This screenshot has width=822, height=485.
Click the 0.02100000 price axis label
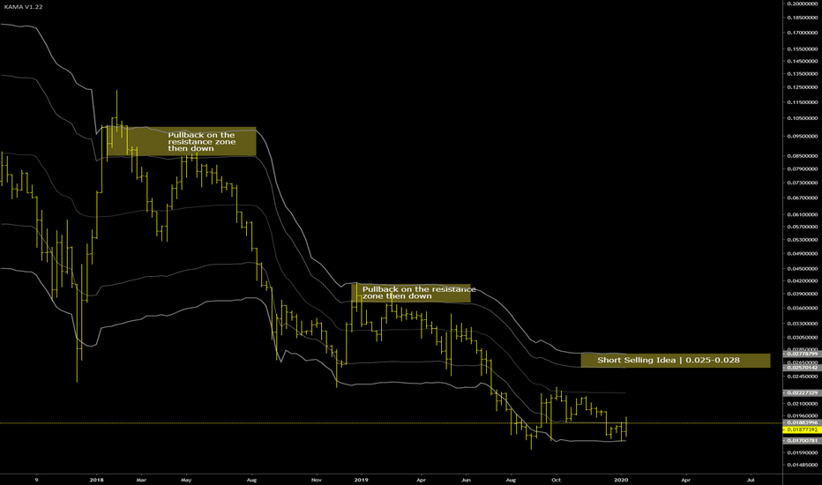click(x=802, y=403)
